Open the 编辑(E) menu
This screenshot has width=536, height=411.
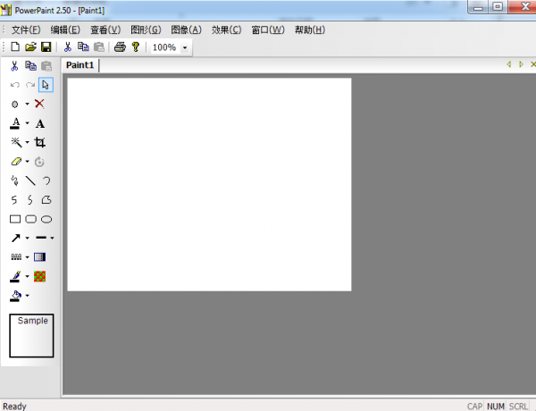(x=65, y=30)
